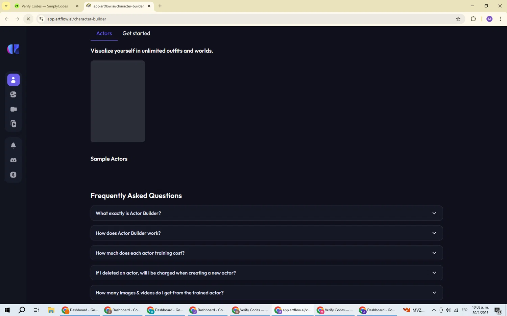Viewport: 507px width, 316px height.
Task: Switch to the Verify Codes — SimplyCodes browser tab
Action: (x=45, y=6)
